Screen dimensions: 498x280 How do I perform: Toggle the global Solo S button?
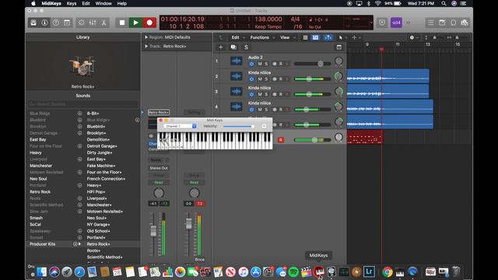[246, 47]
